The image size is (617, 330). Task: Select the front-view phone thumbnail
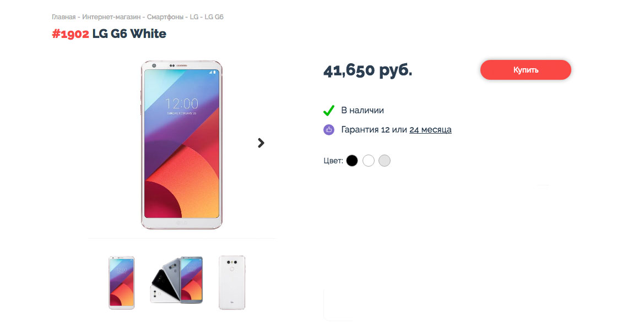coord(122,283)
